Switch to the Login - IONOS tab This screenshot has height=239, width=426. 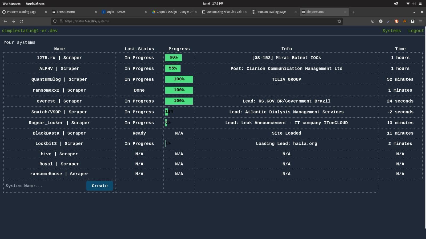(124, 12)
